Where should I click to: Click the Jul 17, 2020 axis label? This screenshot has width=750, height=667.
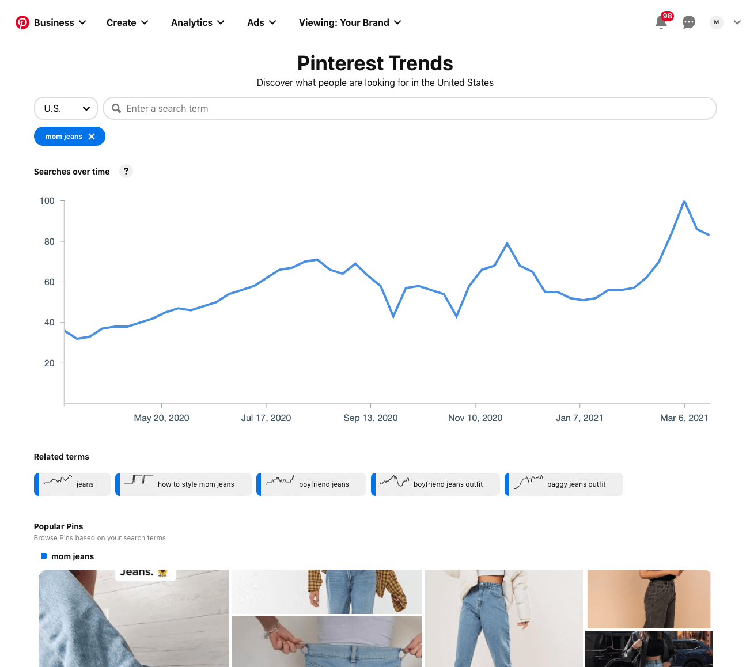tap(266, 418)
